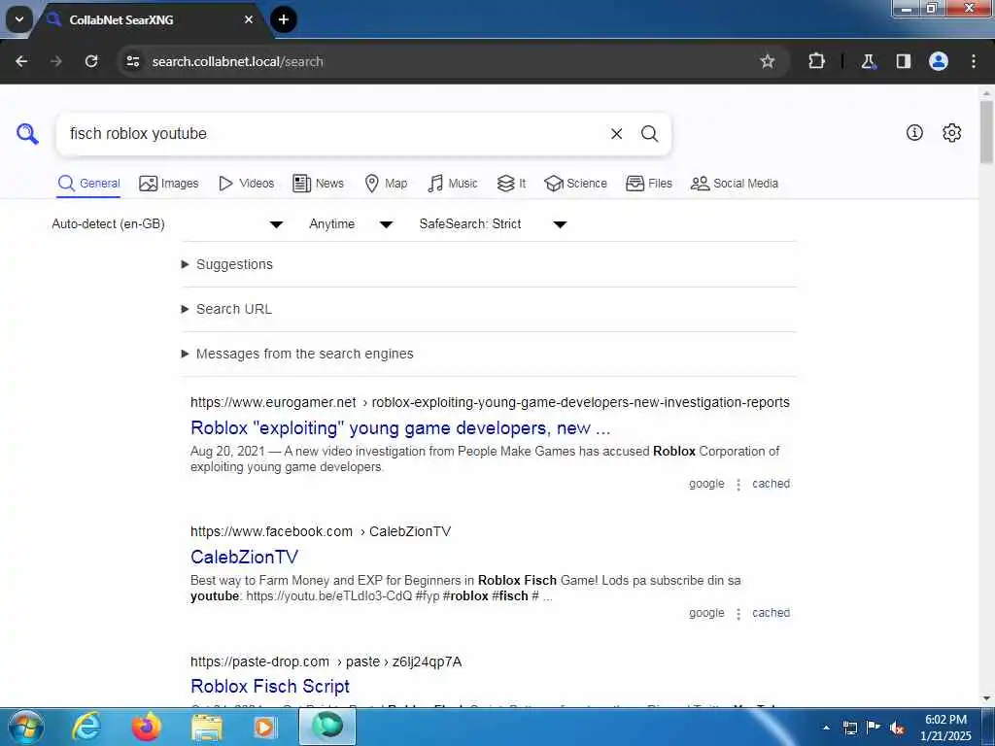995x746 pixels.
Task: Switch to the Music tab
Action: pos(453,184)
